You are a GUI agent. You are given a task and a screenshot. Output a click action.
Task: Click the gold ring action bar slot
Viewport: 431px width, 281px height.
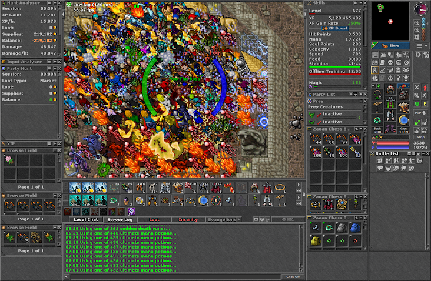tap(280, 188)
